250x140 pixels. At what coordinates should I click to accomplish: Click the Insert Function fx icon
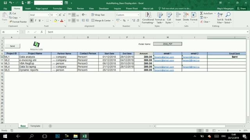[x=42, y=32]
